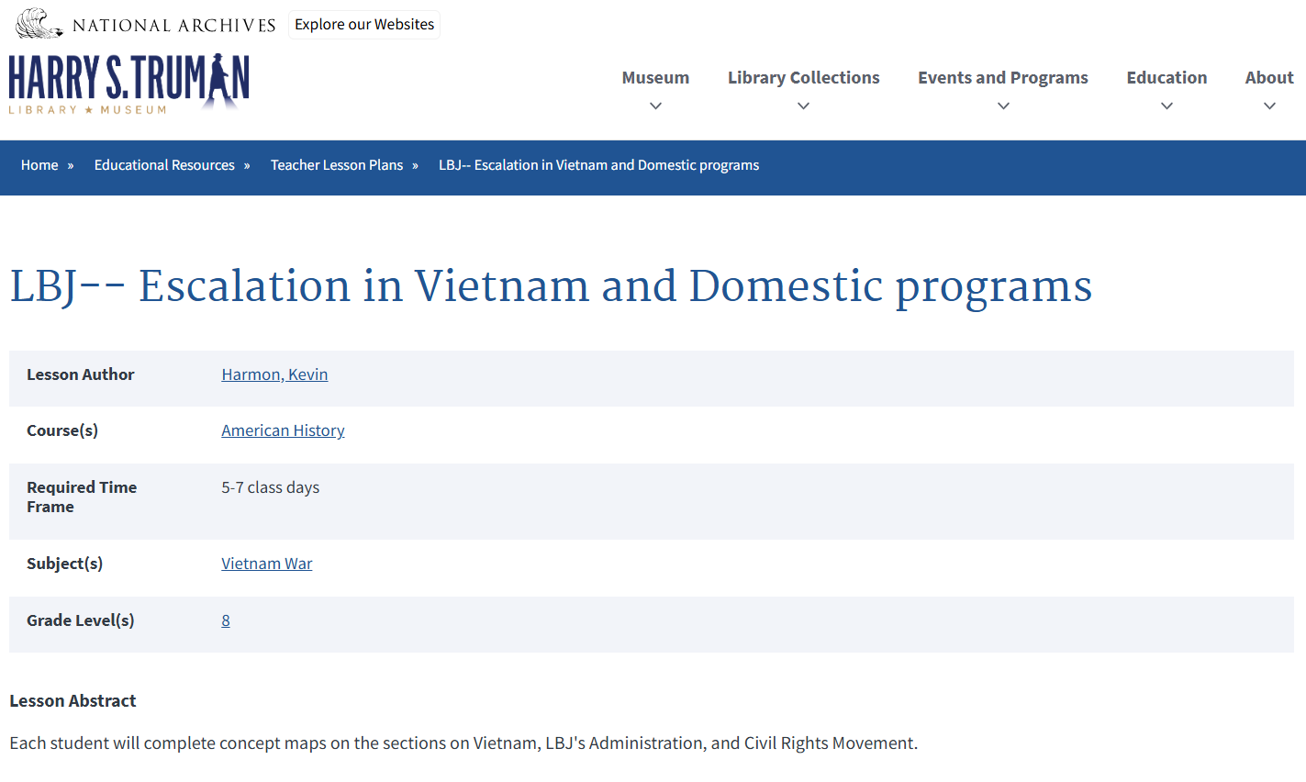Open Educational Resources from the breadcrumb
Viewport: 1306px width, 782px height.
click(x=164, y=164)
